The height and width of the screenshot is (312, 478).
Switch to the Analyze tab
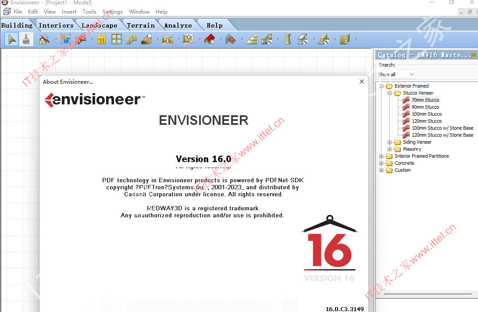178,25
